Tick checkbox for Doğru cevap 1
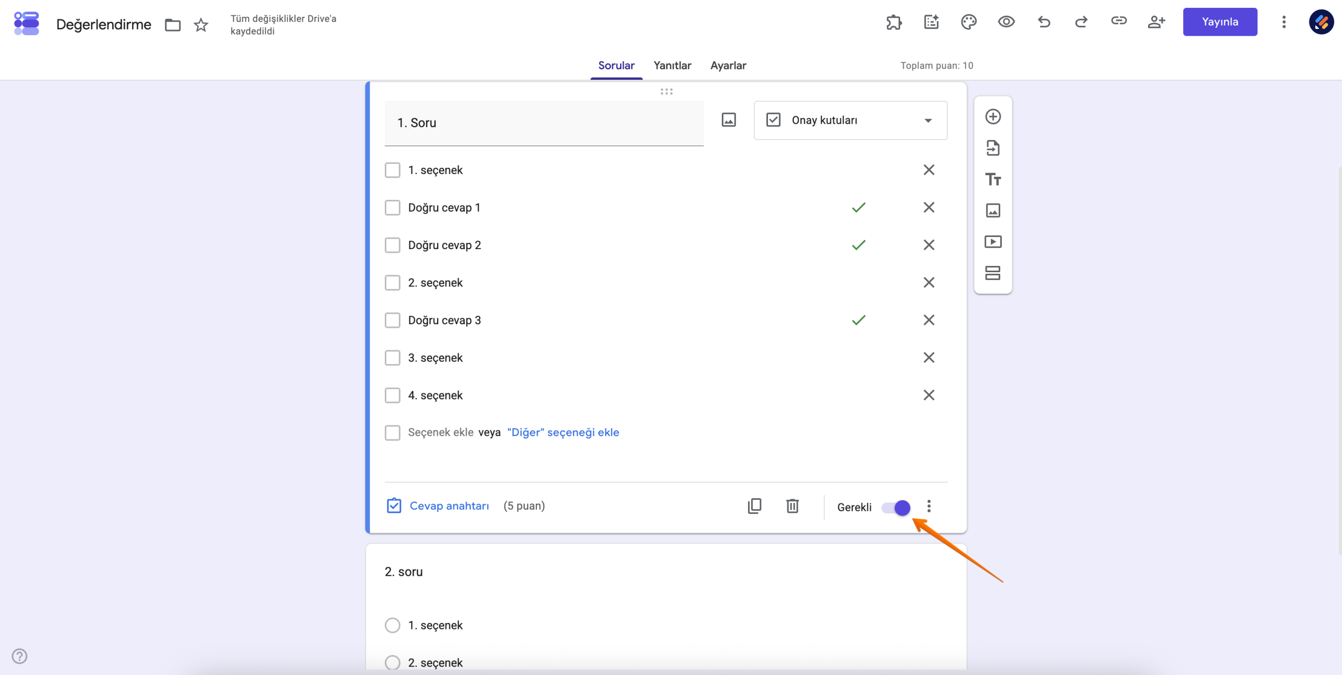 pos(392,208)
